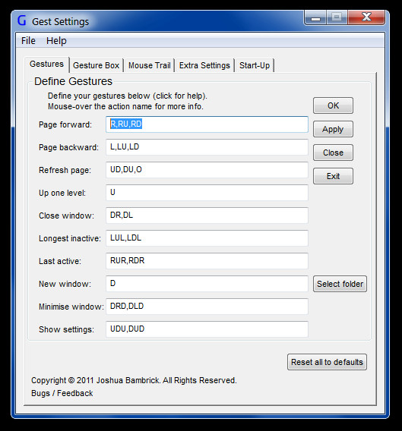Click the Longest inactive gesture field
Screen dimensions: 402x431
coord(207,238)
